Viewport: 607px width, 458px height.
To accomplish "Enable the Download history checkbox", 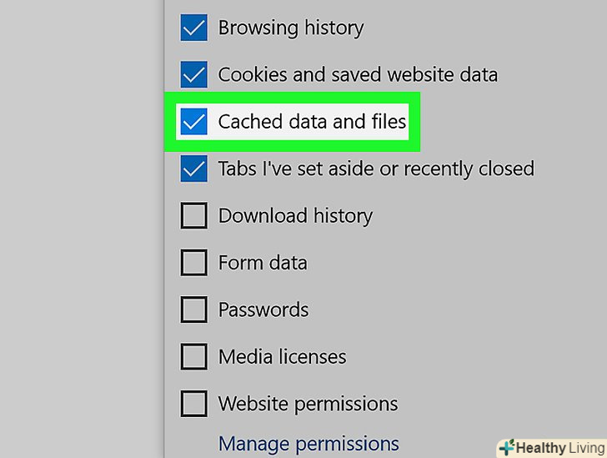I will point(193,216).
